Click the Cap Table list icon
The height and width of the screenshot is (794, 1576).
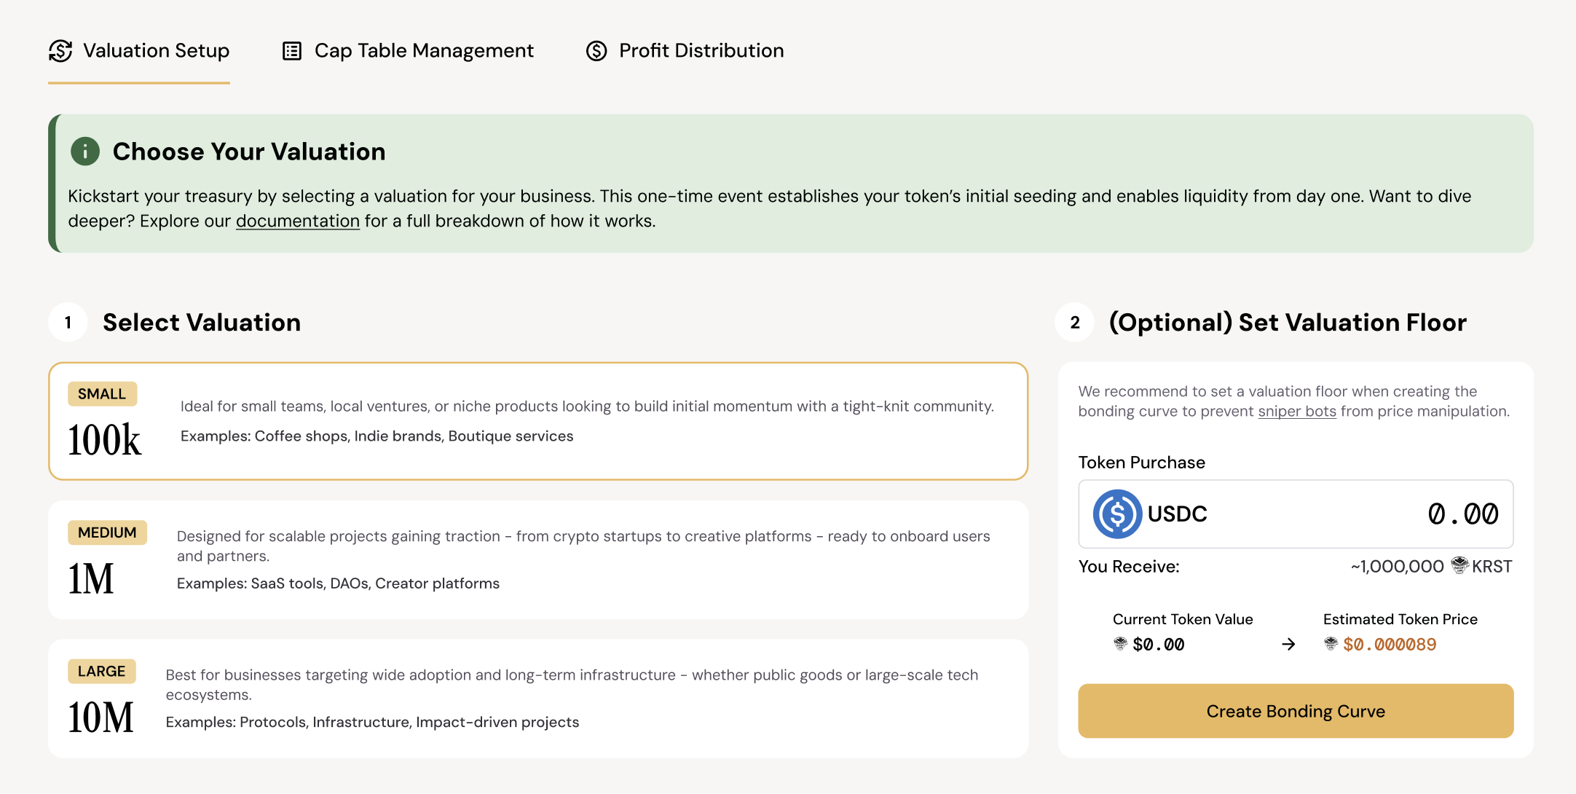tap(292, 51)
